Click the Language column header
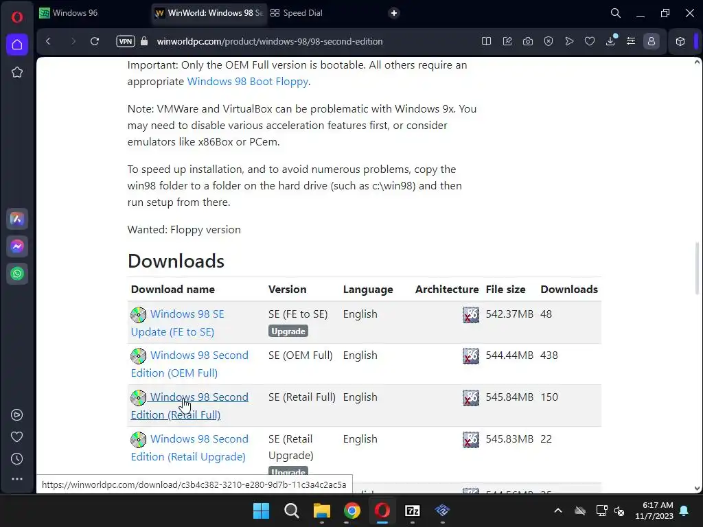This screenshot has height=527, width=703. tap(368, 290)
